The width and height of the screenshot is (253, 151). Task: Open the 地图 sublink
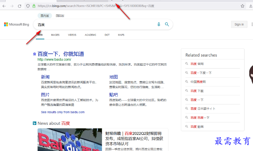pos(113,77)
